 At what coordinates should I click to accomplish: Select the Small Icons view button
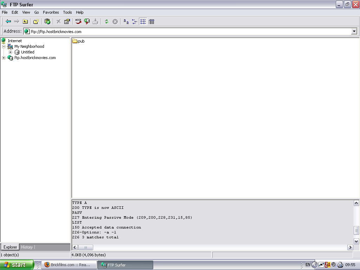click(x=135, y=21)
